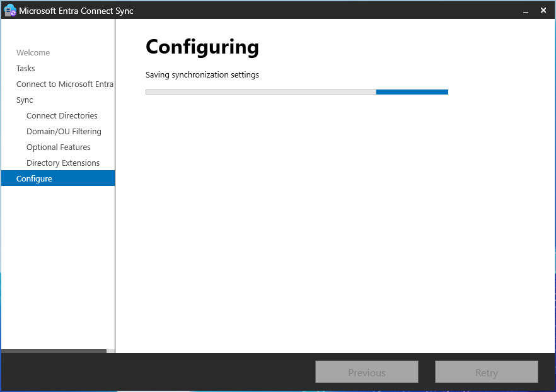Click the window title text

click(76, 11)
